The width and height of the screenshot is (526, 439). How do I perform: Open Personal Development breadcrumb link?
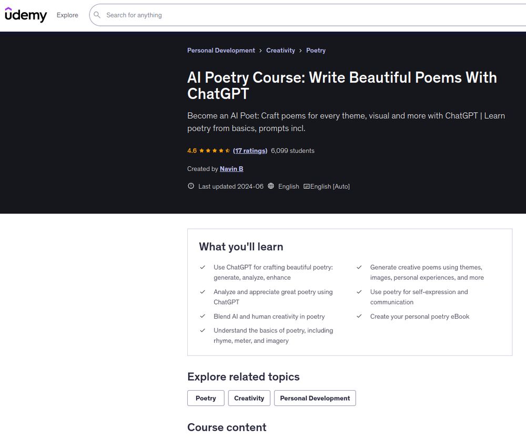pos(221,50)
